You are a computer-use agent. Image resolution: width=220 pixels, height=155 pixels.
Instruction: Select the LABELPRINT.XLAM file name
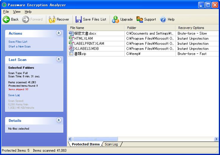pos(89,44)
